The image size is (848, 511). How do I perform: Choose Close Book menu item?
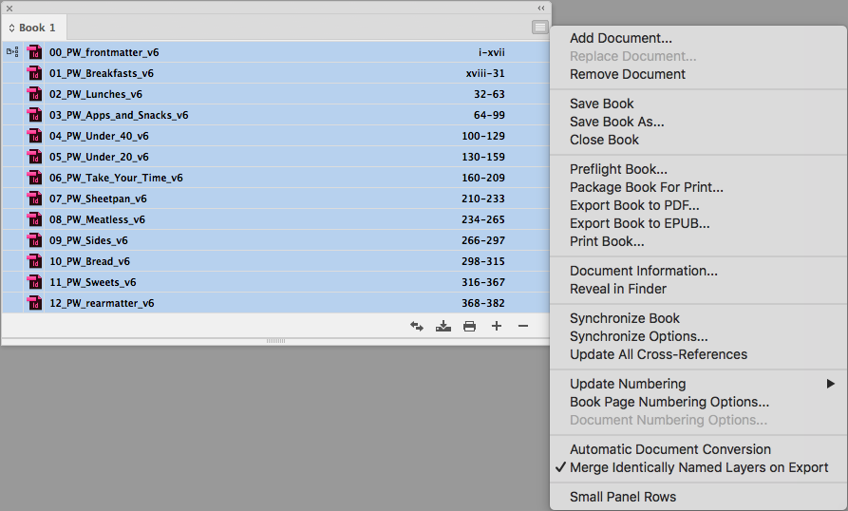(x=604, y=140)
